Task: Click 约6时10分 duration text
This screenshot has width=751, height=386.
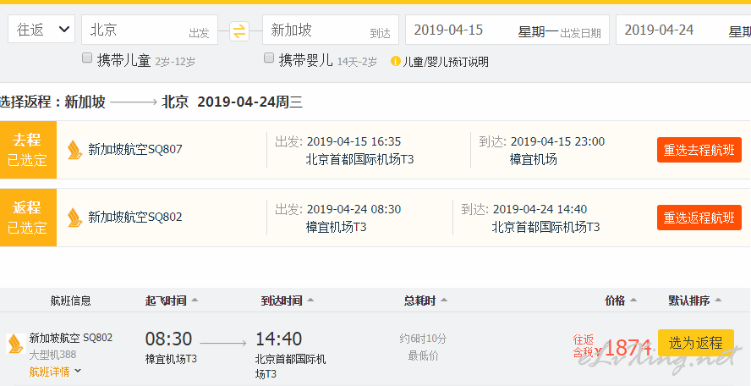Action: click(x=424, y=339)
